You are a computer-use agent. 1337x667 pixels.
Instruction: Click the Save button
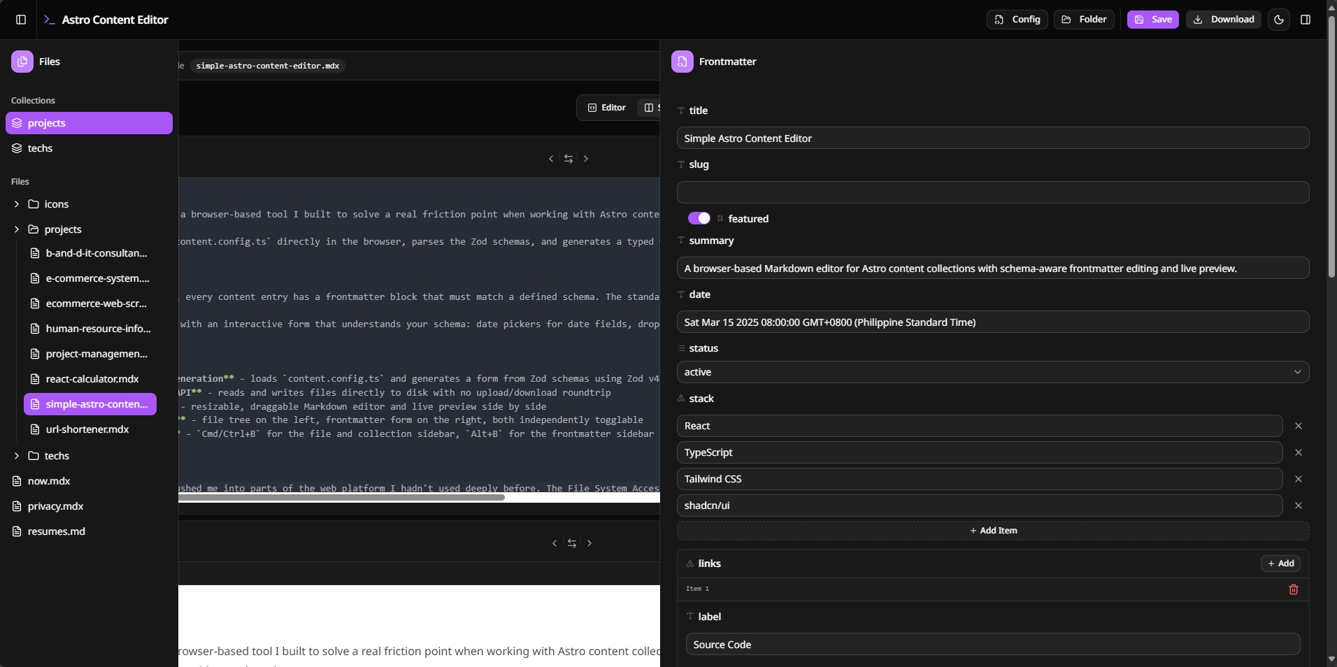coord(1152,20)
